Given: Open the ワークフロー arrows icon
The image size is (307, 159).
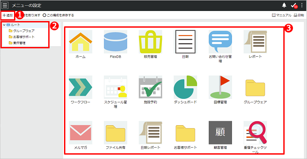Looking at the screenshot, I should click(80, 87).
